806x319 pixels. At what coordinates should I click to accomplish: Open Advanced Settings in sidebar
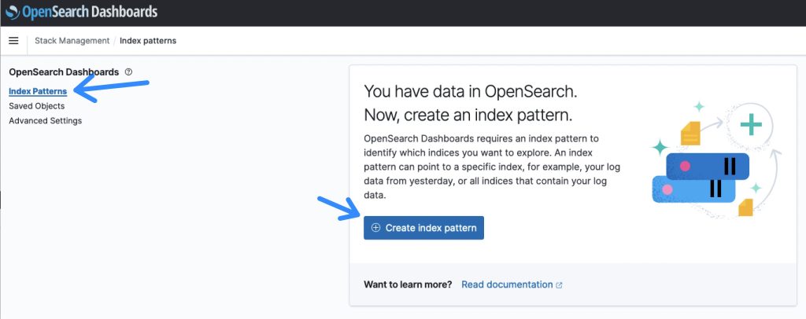45,121
